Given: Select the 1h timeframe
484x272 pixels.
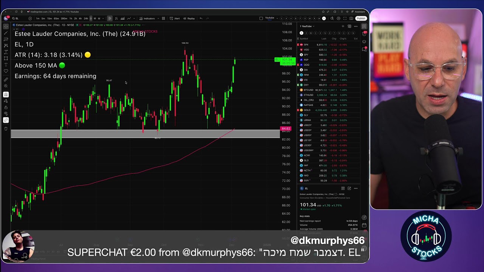Looking at the screenshot, I should (71, 19).
